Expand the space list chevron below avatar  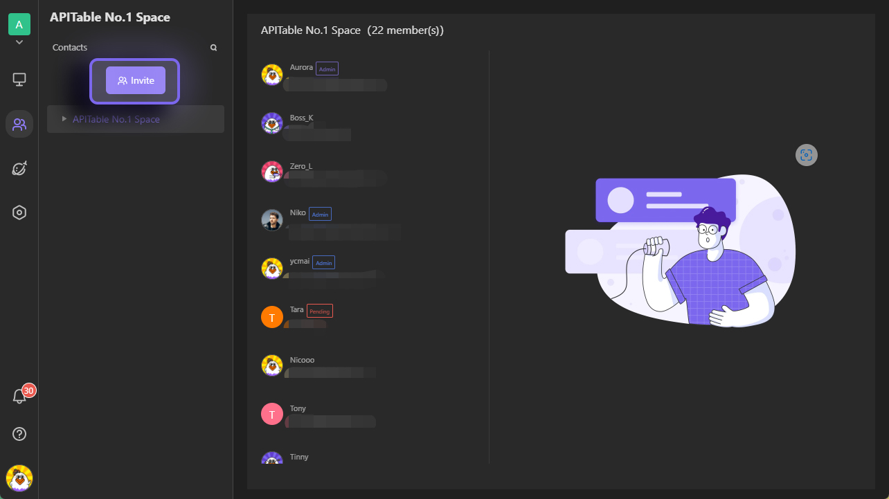tap(19, 42)
